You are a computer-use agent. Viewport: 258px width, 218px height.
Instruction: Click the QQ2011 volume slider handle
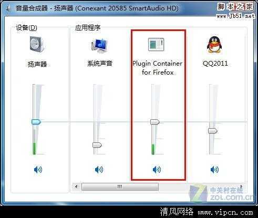coord(213,131)
